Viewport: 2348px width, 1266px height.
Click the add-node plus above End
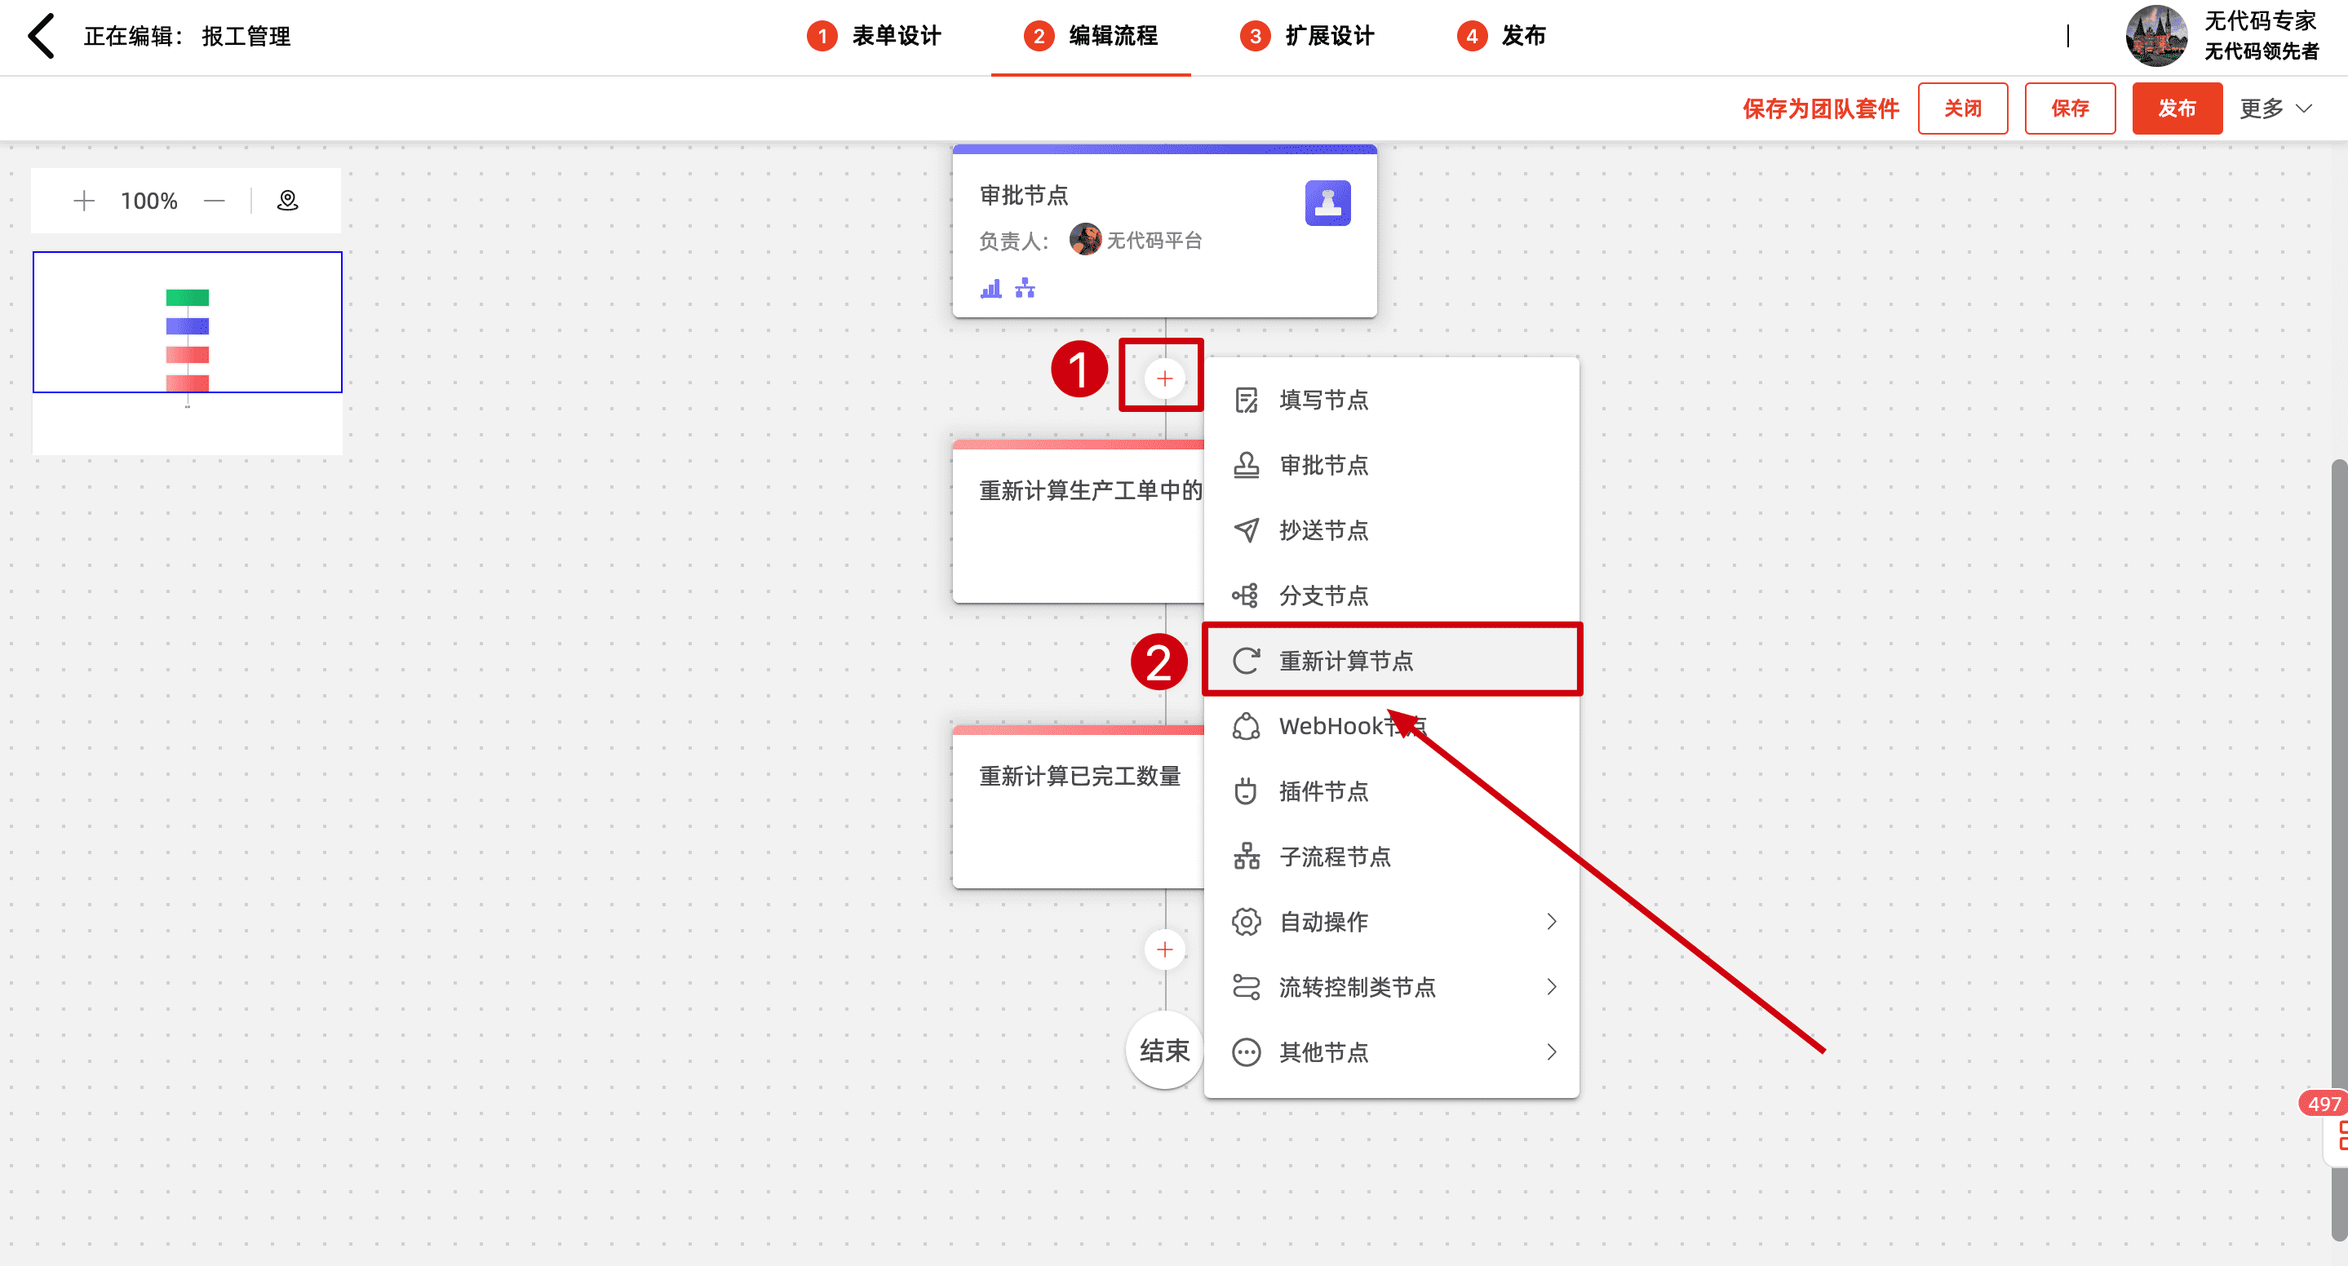click(x=1164, y=949)
